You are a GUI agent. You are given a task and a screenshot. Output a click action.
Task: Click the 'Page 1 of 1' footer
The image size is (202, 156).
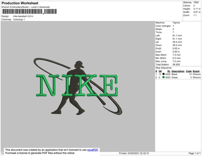point(195,153)
